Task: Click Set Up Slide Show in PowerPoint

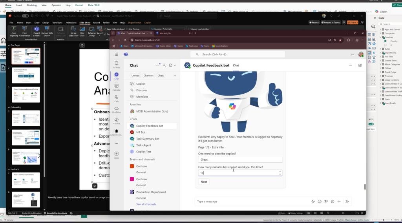Action: 73,31
